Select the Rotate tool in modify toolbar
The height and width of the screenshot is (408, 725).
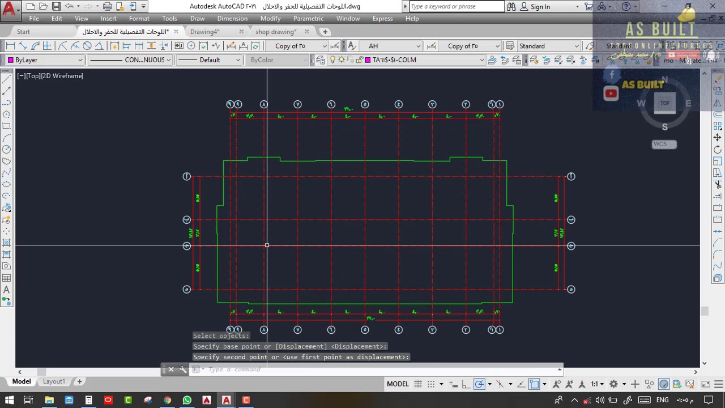pyautogui.click(x=718, y=150)
